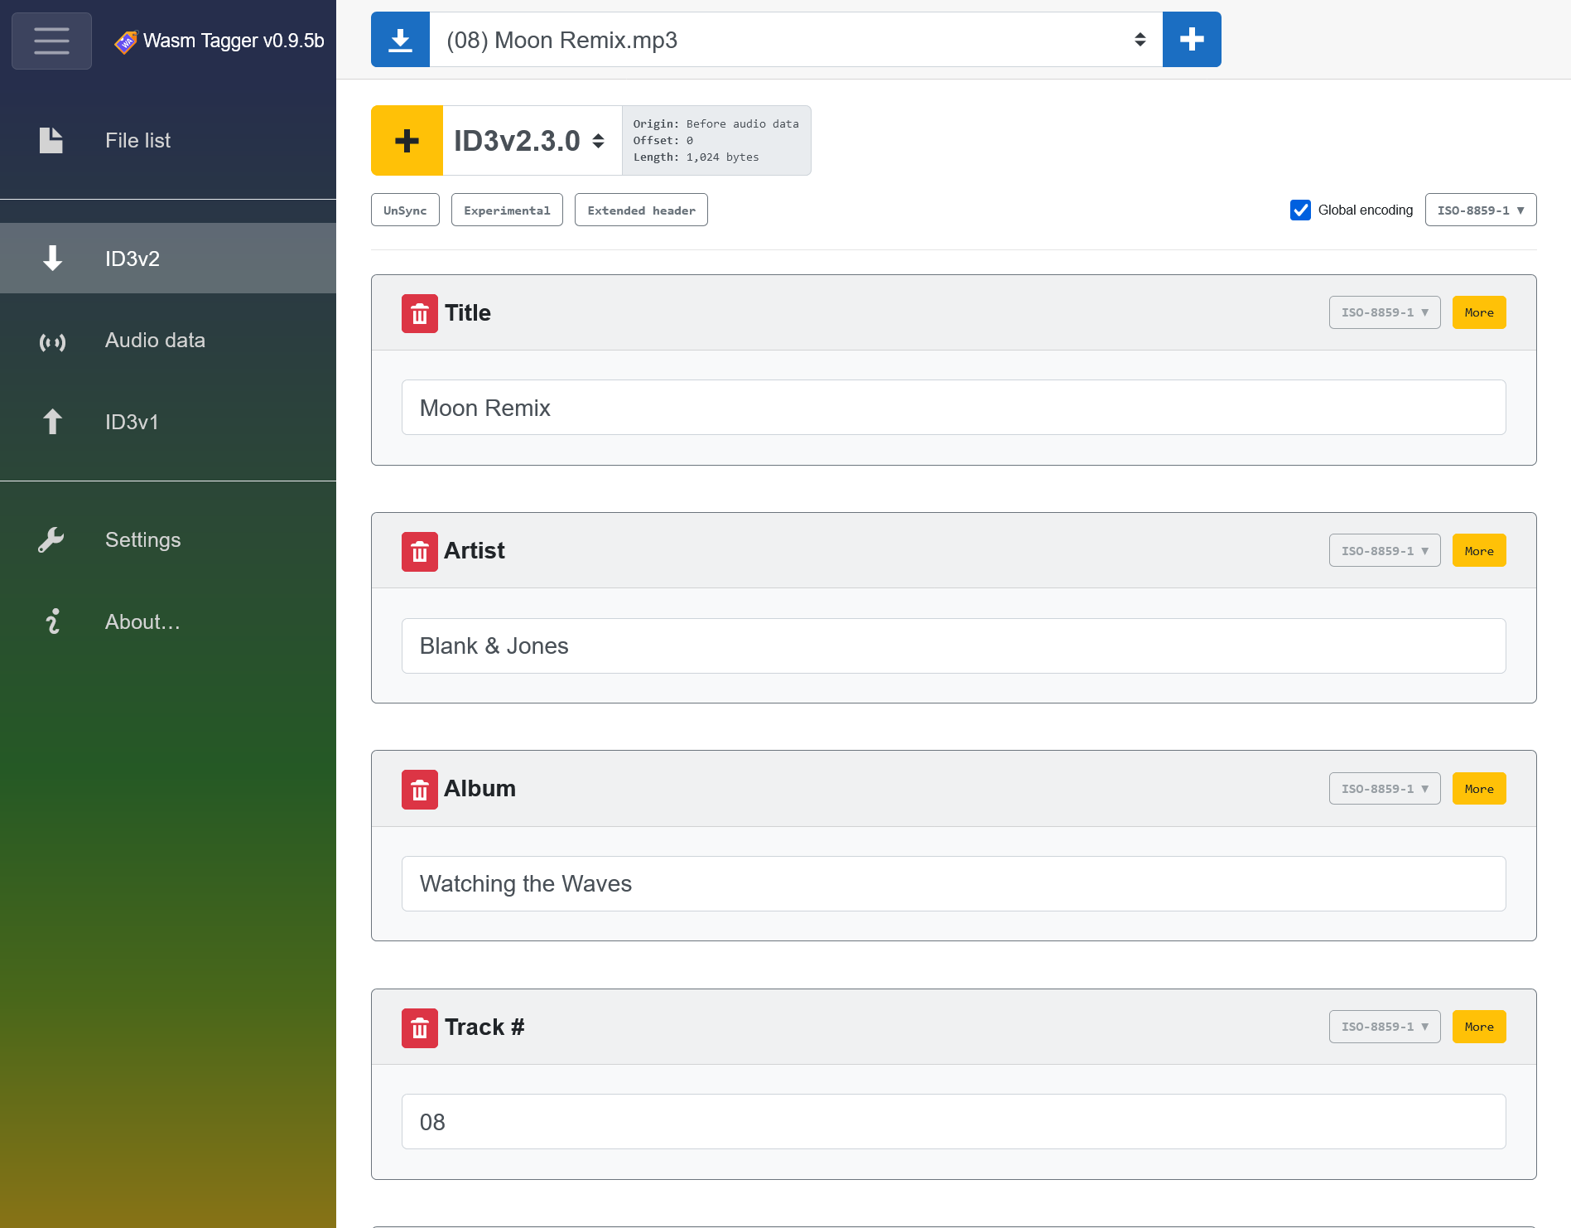Delete the Title frame with trash icon
This screenshot has width=1571, height=1228.
[x=420, y=313]
